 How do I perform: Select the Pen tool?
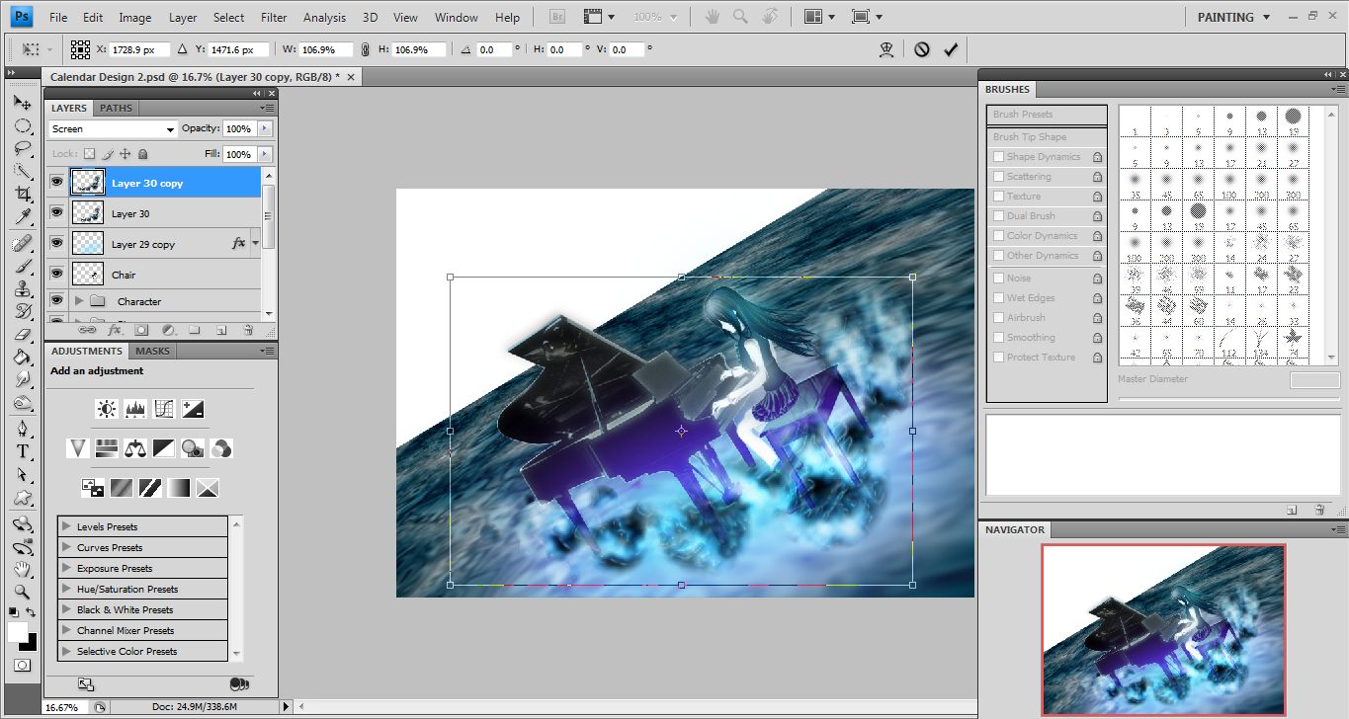[x=22, y=428]
